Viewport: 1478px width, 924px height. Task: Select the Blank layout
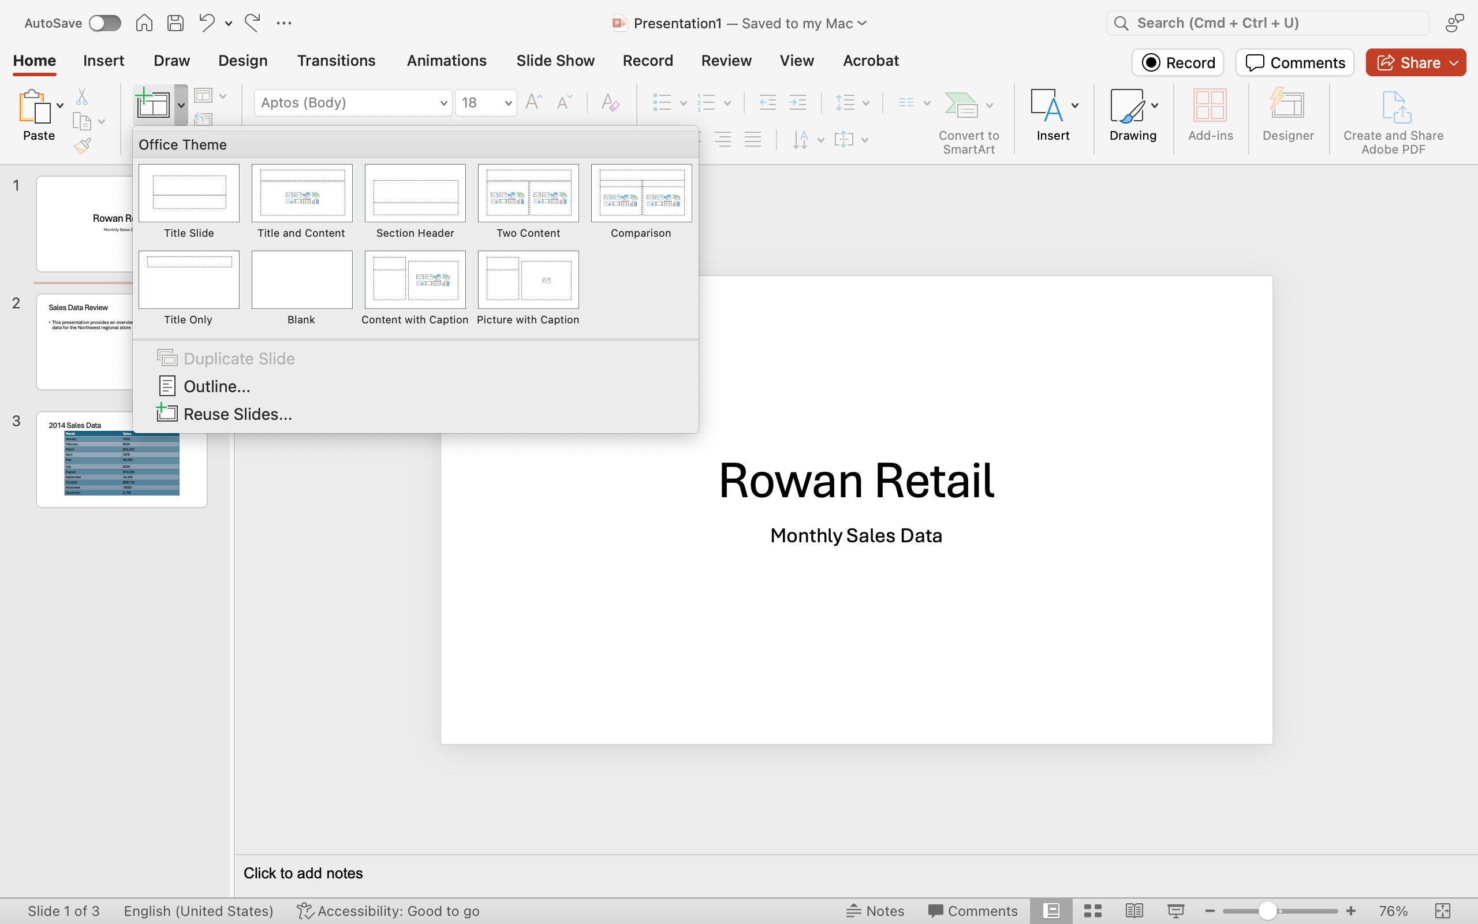point(302,288)
